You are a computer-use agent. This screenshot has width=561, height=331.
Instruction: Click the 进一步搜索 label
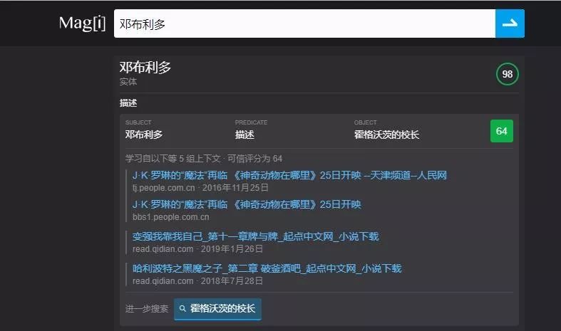(147, 308)
